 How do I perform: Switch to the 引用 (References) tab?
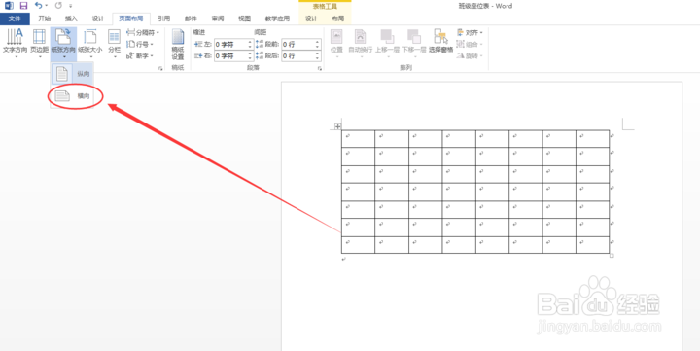coord(164,18)
